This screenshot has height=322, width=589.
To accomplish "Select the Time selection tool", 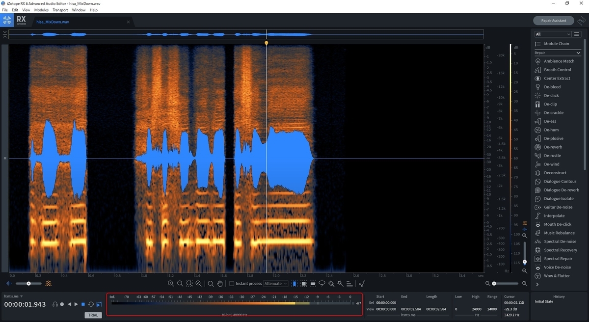I will coord(294,283).
